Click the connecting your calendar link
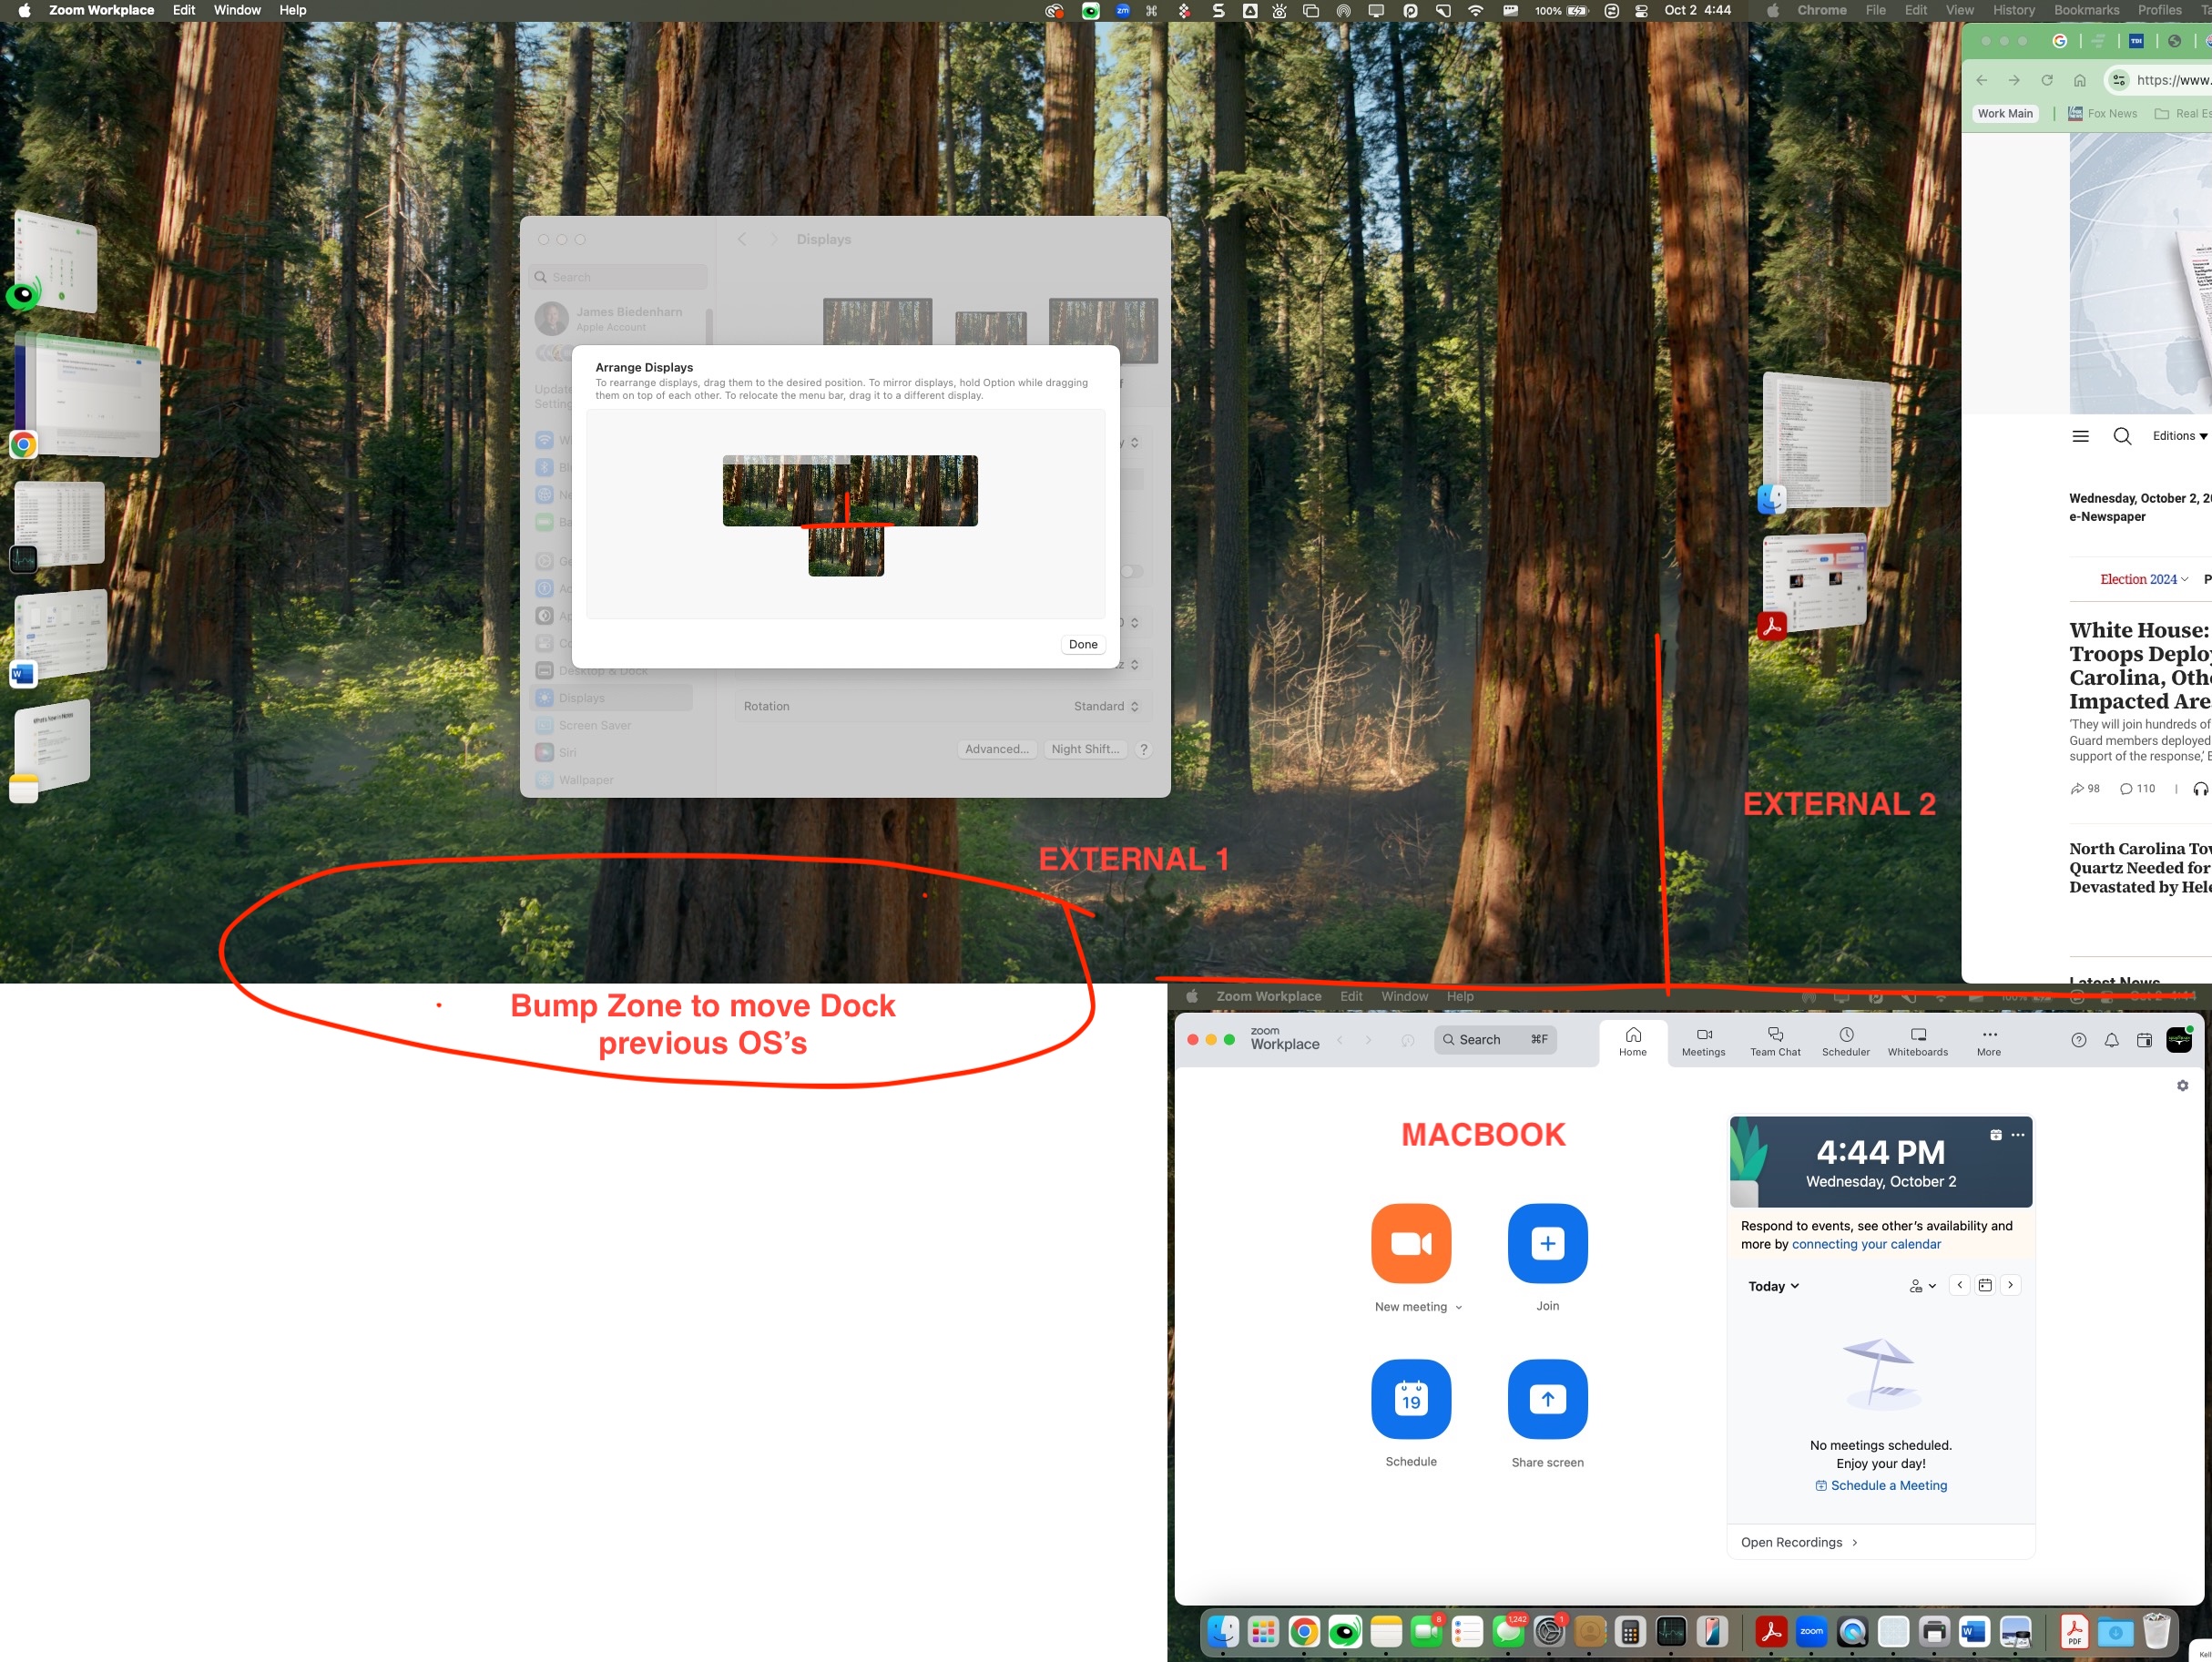This screenshot has height=1662, width=2212. click(x=1865, y=1244)
